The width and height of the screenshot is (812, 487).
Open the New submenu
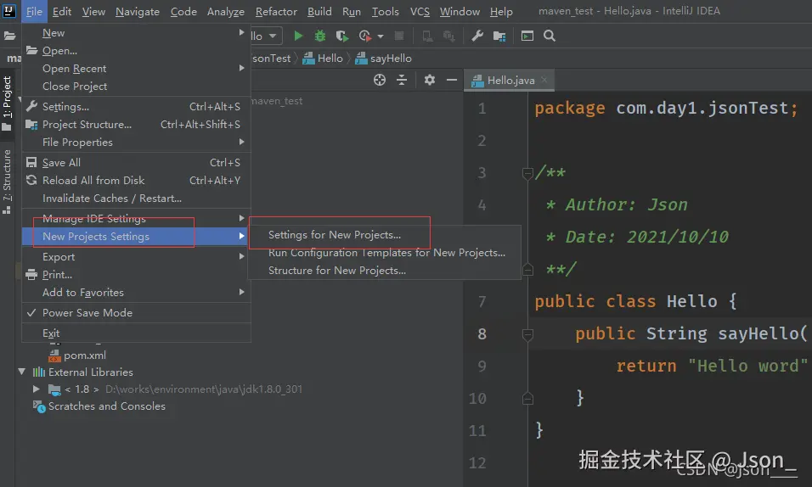(136, 32)
